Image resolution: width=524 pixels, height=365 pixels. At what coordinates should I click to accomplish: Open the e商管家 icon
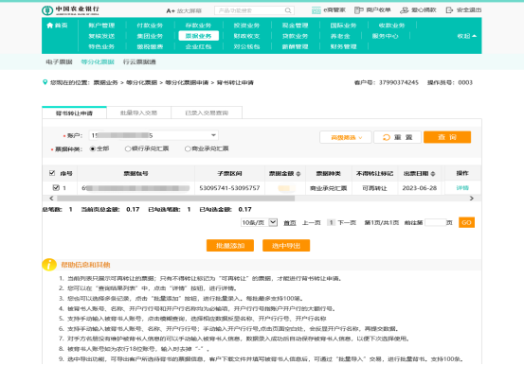pos(316,10)
